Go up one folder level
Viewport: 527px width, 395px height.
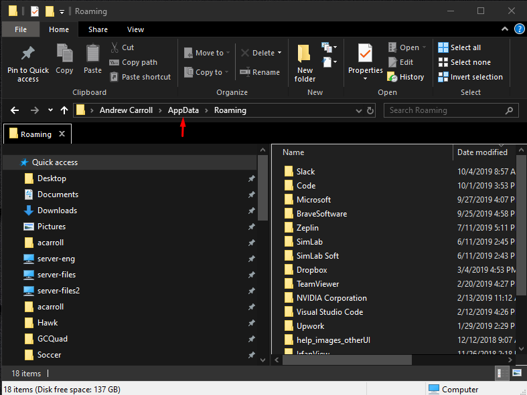pyautogui.click(x=64, y=110)
